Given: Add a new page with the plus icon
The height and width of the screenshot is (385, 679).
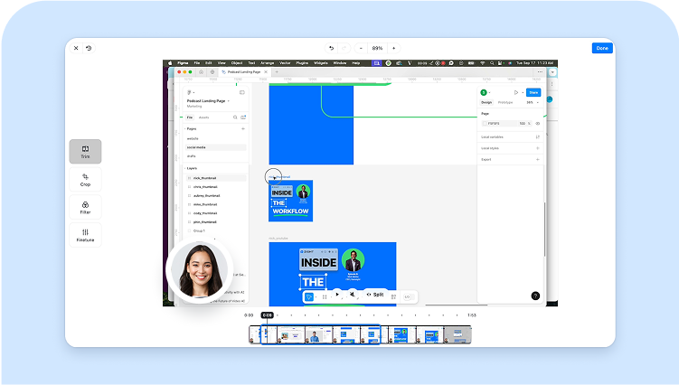Looking at the screenshot, I should pos(243,128).
